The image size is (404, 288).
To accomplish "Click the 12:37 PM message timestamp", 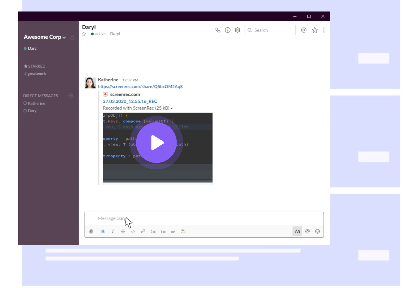I will [130, 80].
